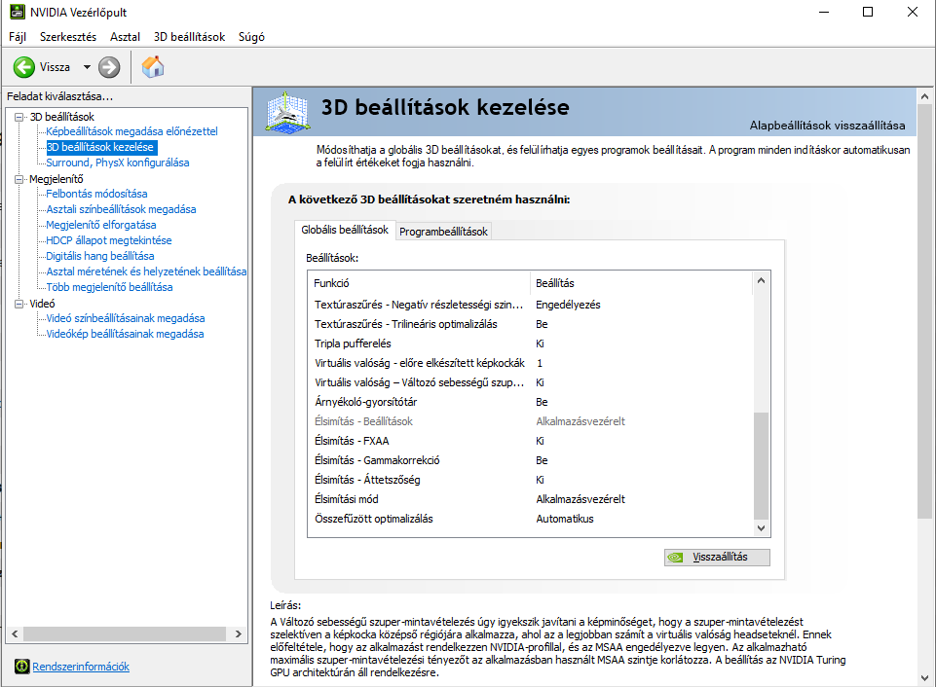This screenshot has height=687, width=936.
Task: Click the task tree scroll-right arrow
Action: pyautogui.click(x=239, y=633)
